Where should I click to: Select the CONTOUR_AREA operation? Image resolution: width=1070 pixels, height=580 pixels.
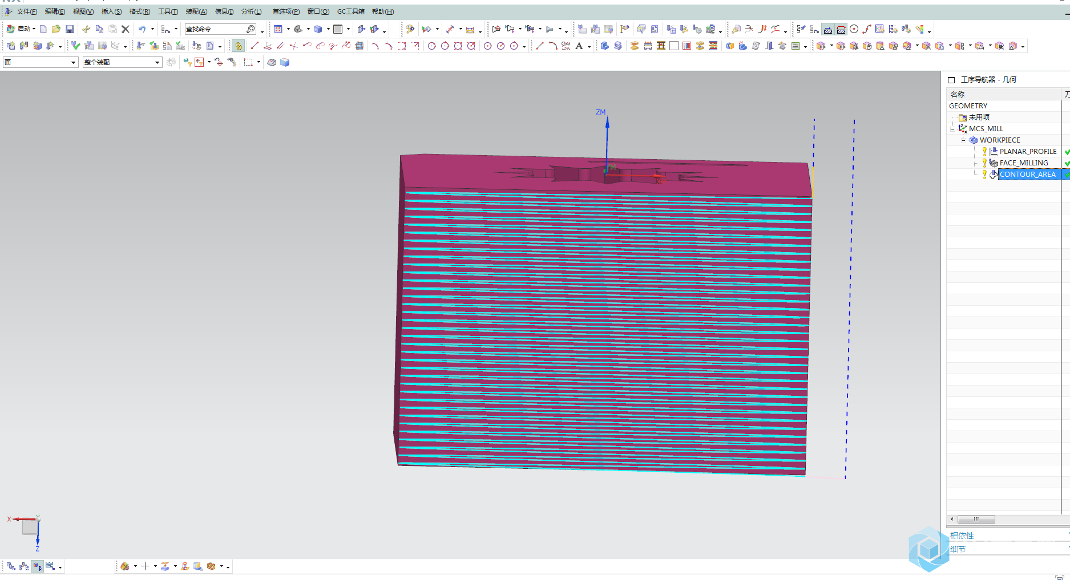[x=1028, y=175]
